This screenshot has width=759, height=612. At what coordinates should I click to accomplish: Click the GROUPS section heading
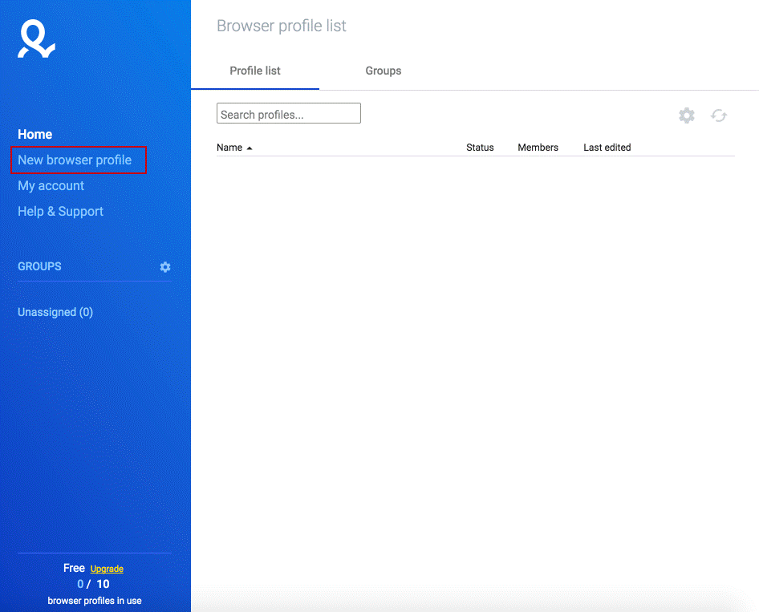(39, 266)
